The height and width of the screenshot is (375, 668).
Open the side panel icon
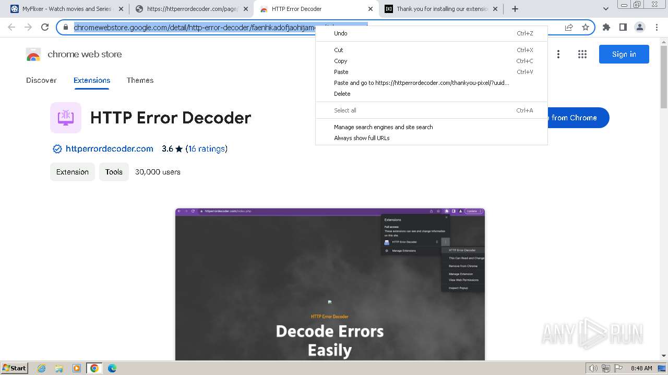[x=623, y=27]
